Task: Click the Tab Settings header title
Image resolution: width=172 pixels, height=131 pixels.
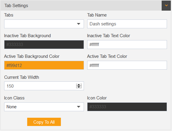Action: (16, 6)
